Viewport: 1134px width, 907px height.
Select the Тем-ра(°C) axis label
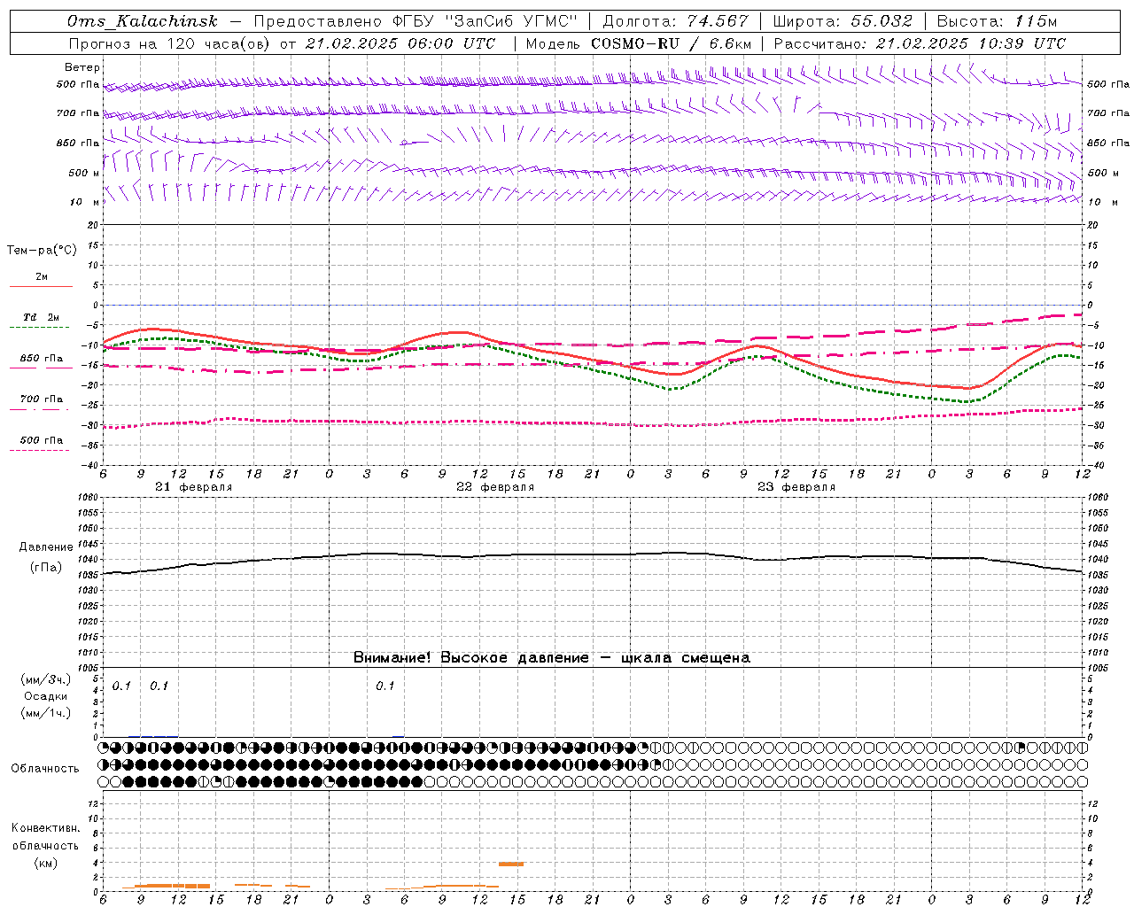click(x=42, y=251)
